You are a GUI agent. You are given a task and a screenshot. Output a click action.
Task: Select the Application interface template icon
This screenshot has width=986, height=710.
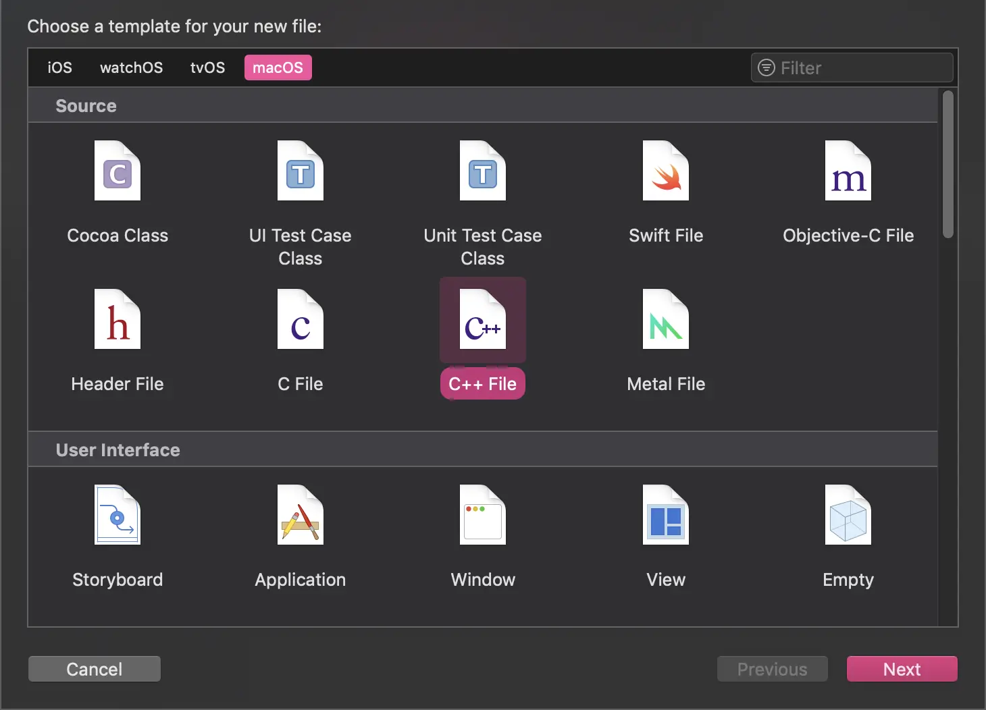click(301, 515)
